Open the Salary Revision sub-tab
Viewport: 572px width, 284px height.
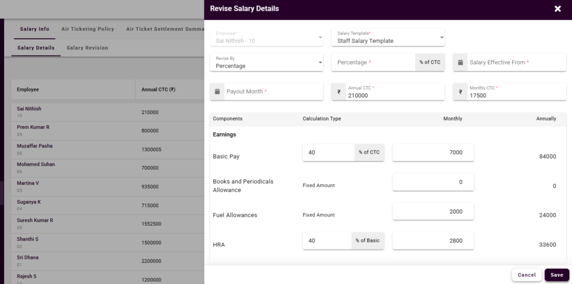pyautogui.click(x=87, y=48)
